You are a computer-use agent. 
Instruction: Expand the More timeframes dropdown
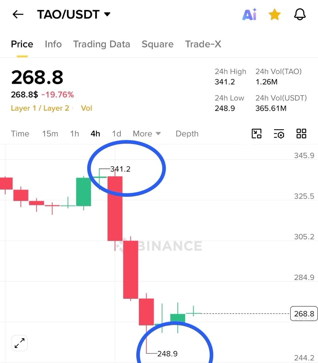pyautogui.click(x=147, y=134)
